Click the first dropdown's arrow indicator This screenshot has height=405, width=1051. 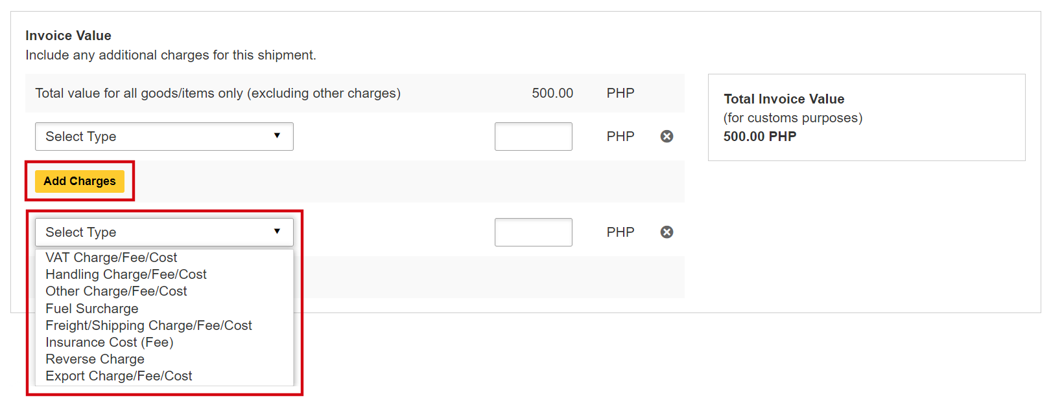coord(277,136)
